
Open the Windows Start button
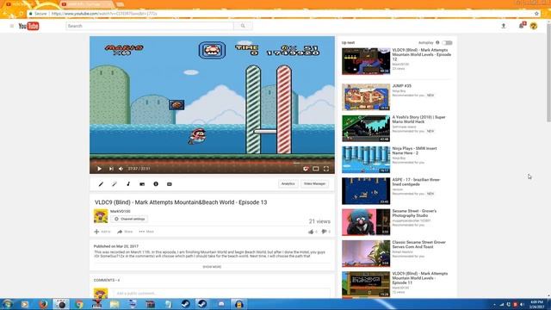coord(8,304)
